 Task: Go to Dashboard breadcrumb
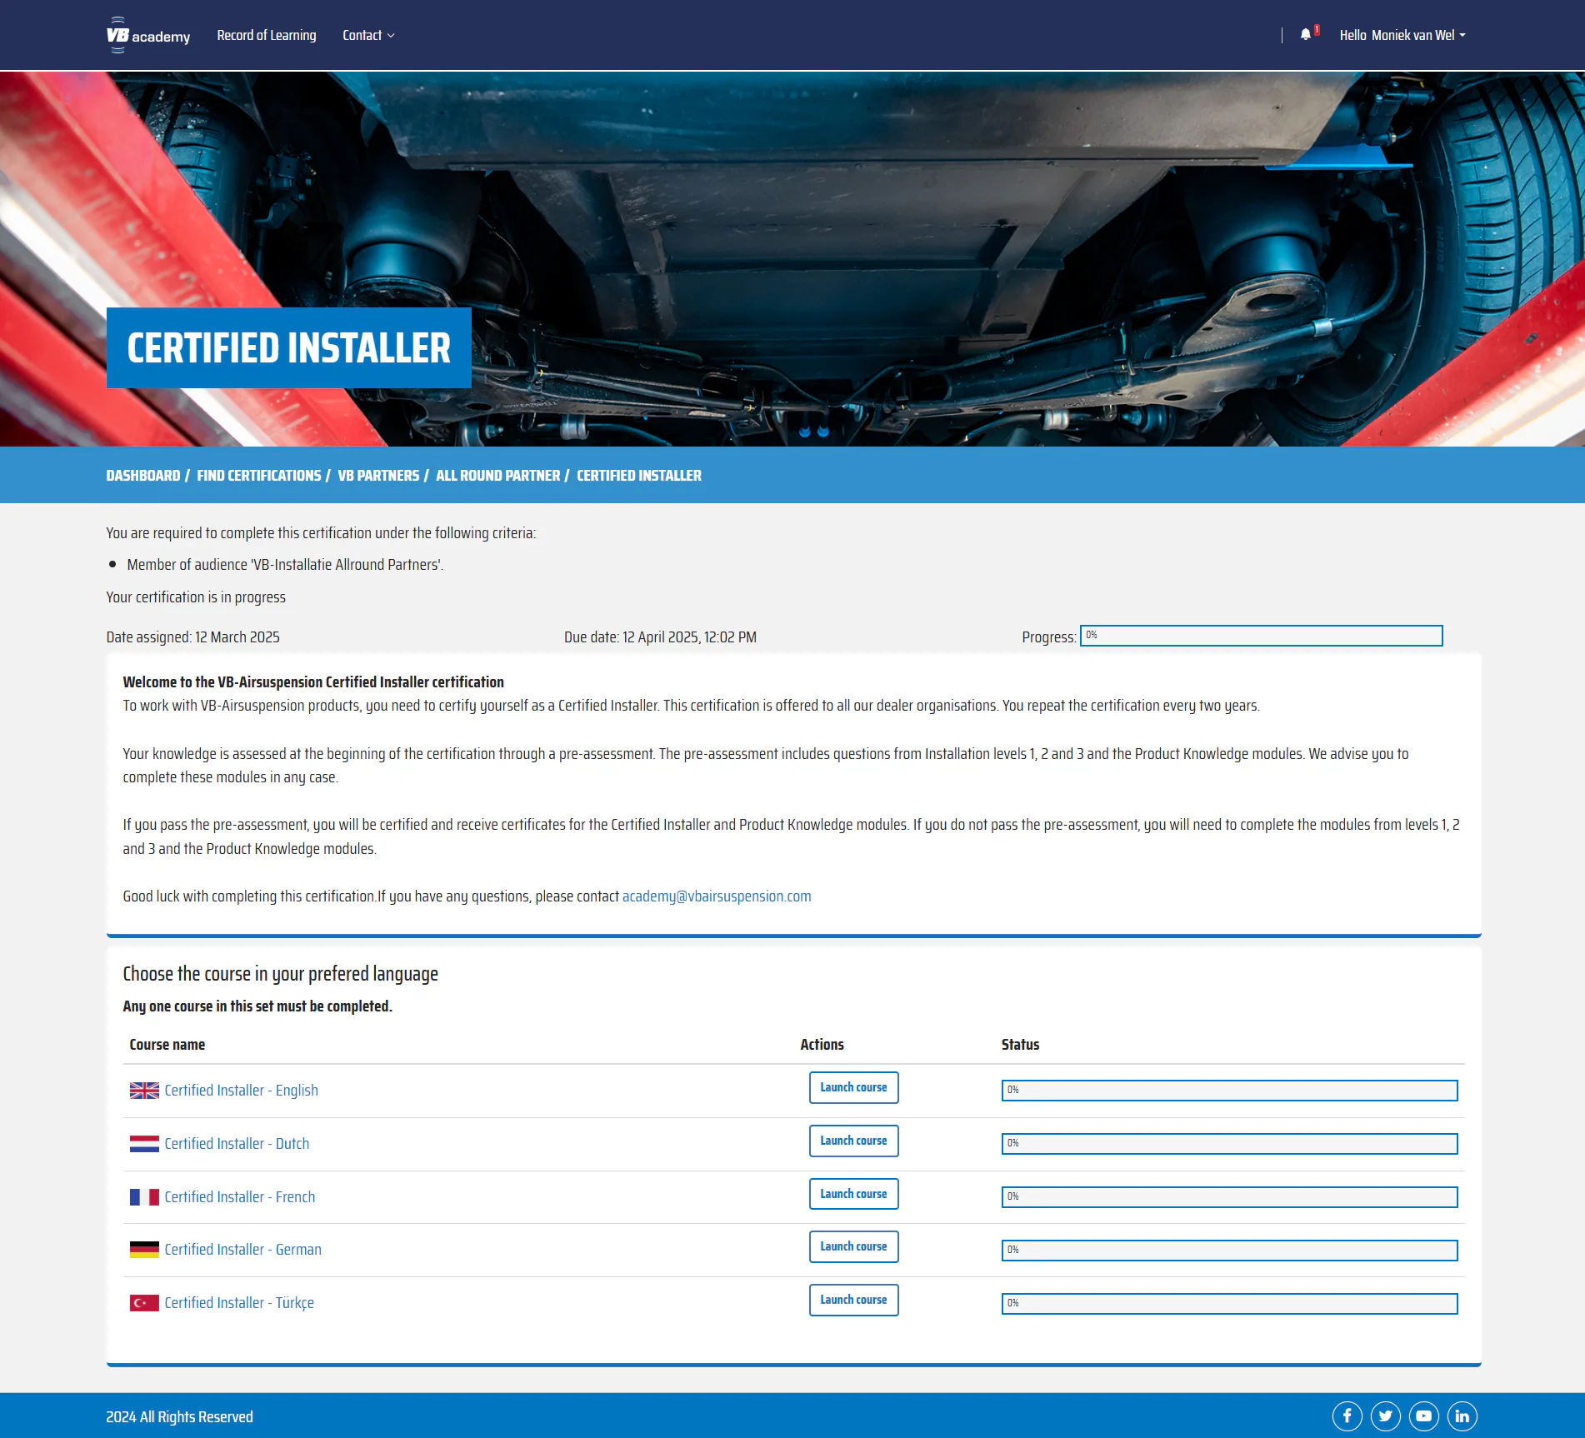pos(142,476)
